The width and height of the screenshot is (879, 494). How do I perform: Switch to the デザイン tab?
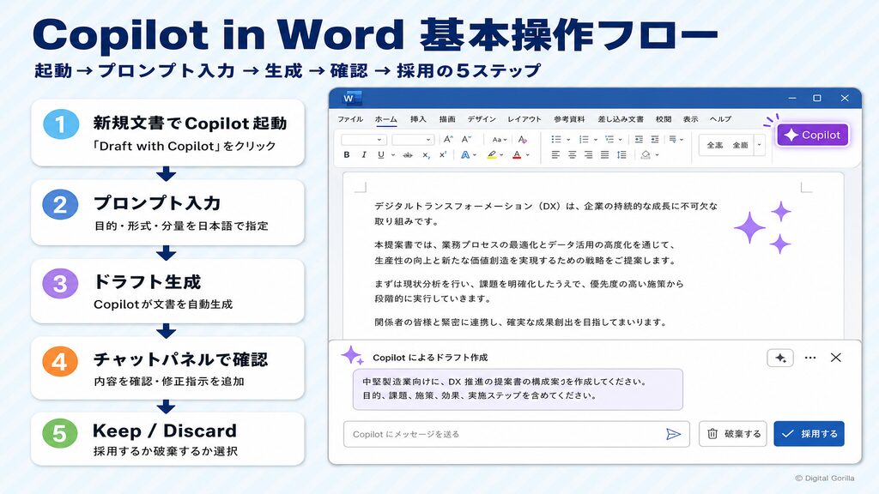482,119
